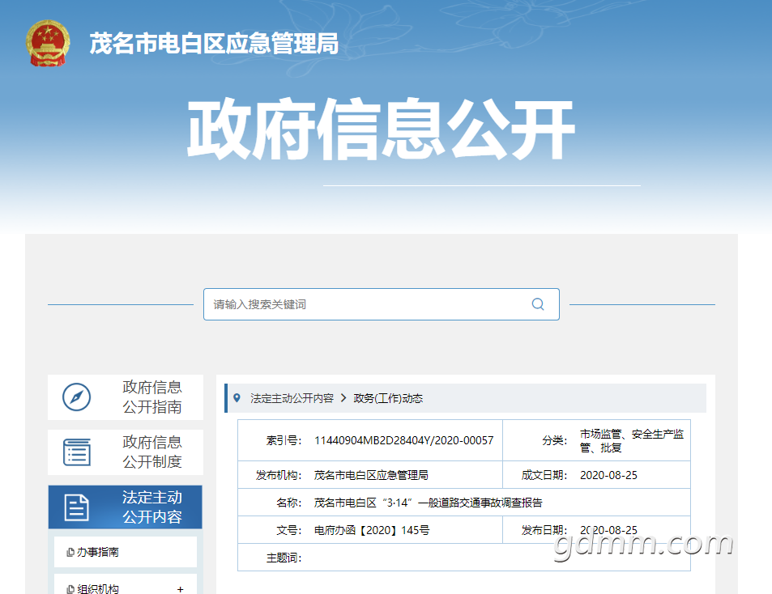Viewport: 772px width, 594px height.
Task: Click the small icon beside 办事指南
Action: click(x=70, y=552)
